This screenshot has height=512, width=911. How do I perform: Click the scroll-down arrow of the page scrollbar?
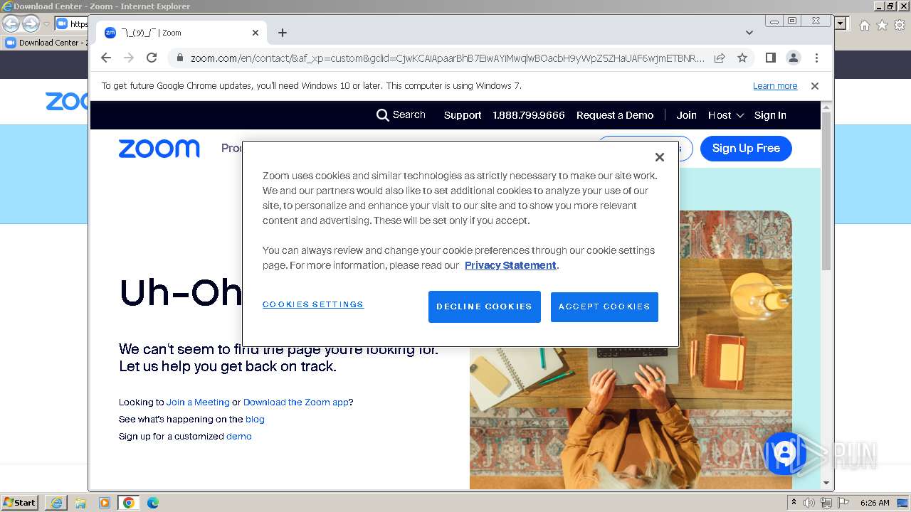pos(826,483)
